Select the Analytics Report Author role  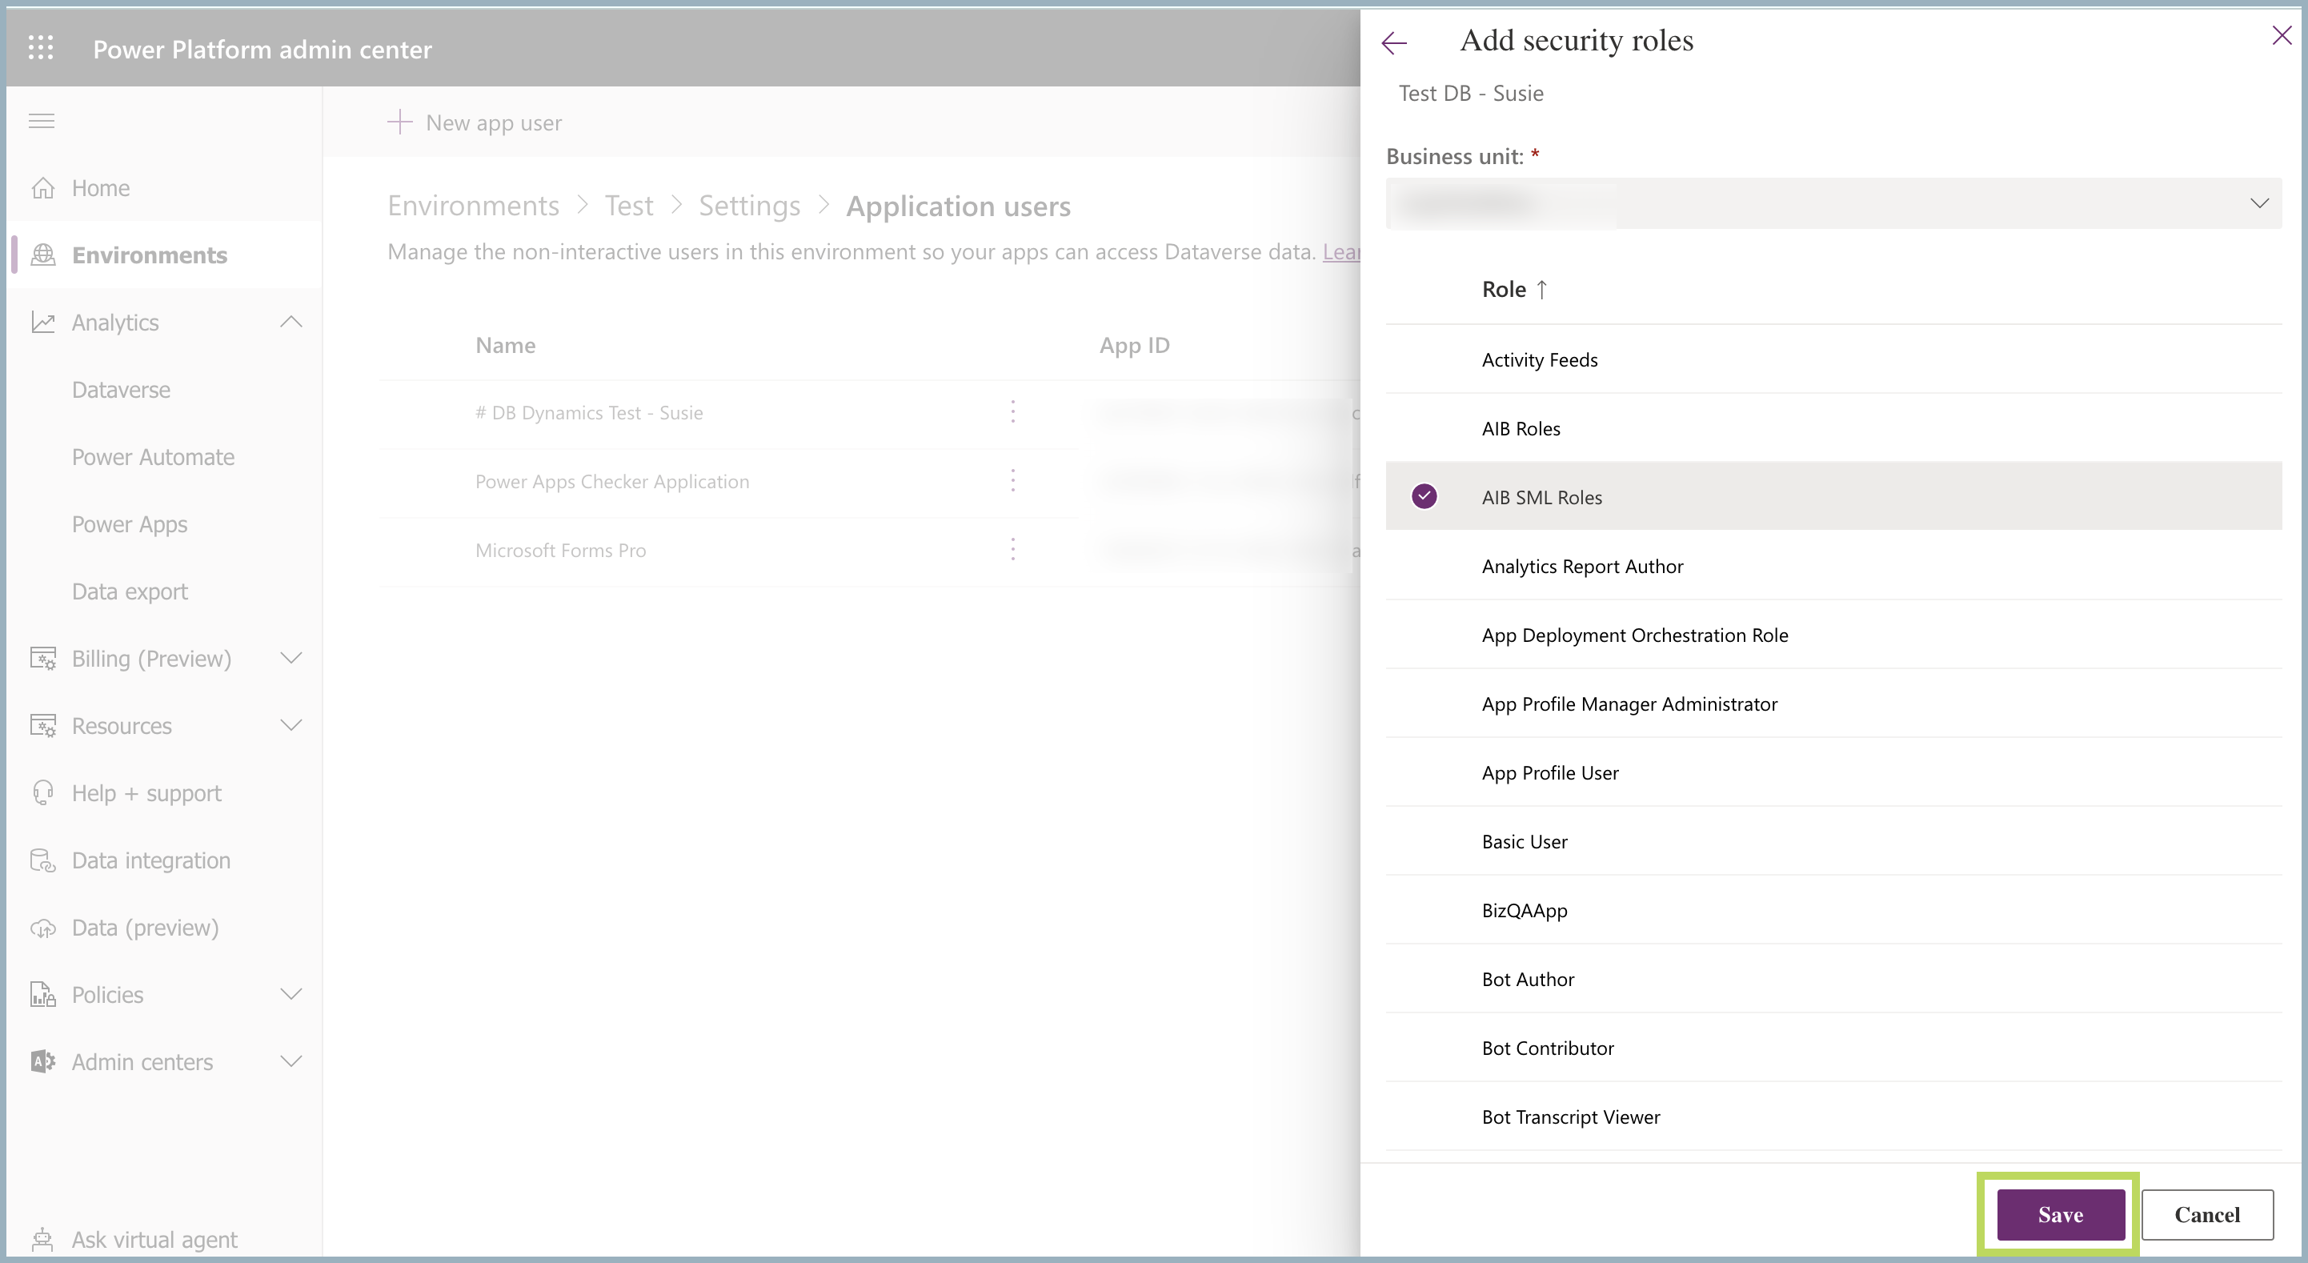tap(1833, 566)
